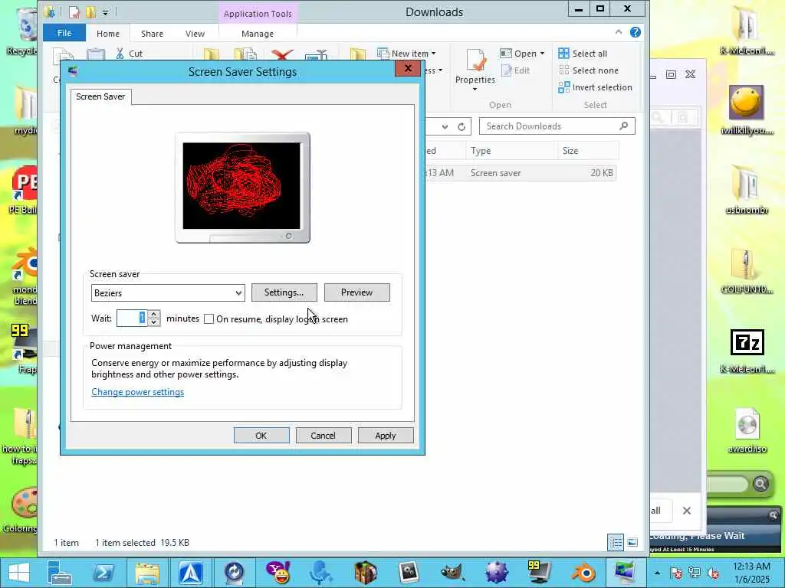Open the Manage tab under Application Tools

(258, 34)
